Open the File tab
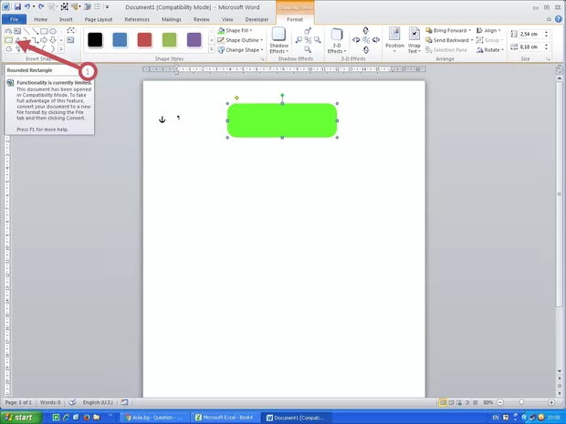This screenshot has height=424, width=566. (14, 19)
